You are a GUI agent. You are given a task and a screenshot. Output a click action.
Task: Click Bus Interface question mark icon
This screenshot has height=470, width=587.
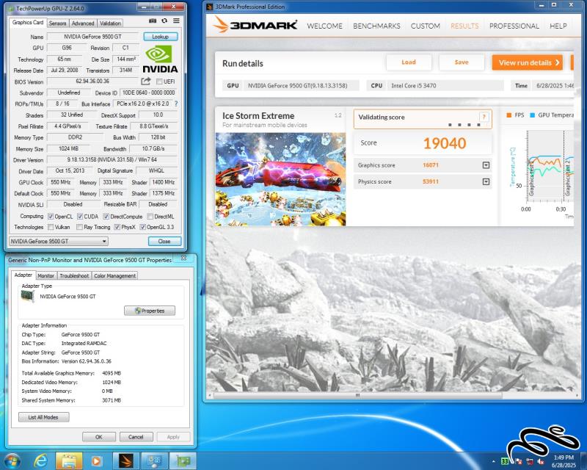[x=176, y=104]
